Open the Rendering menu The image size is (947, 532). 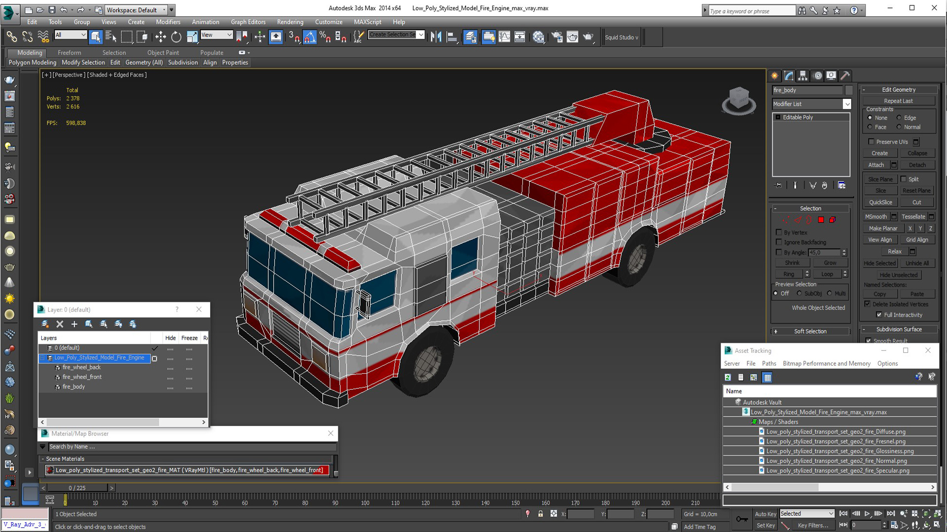290,22
